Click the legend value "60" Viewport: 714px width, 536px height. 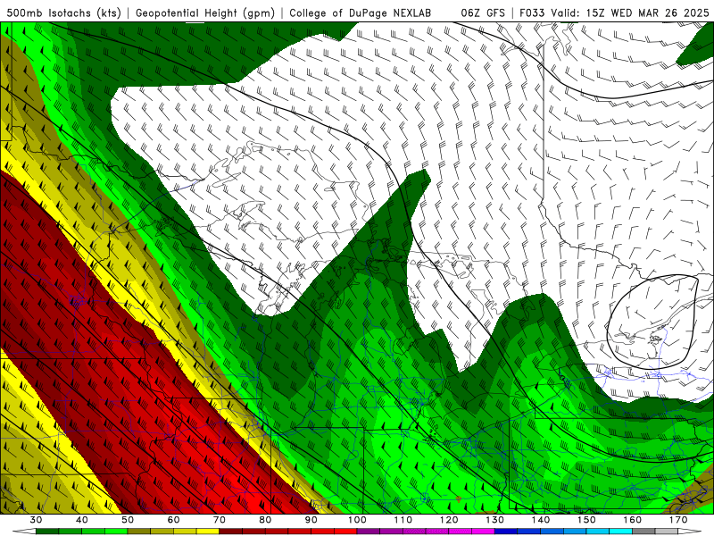[173, 520]
